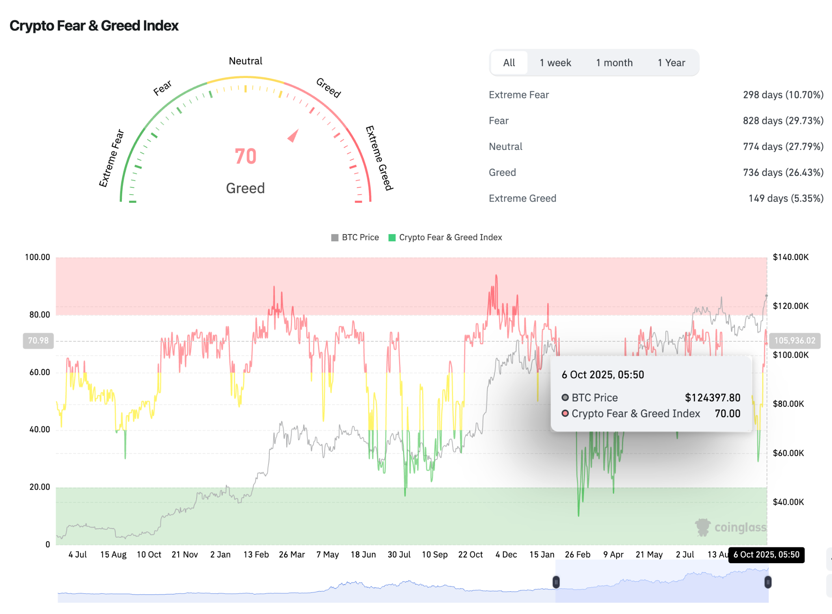Image resolution: width=832 pixels, height=614 pixels.
Task: Click the gray BTC Price legend square
Action: tap(335, 238)
